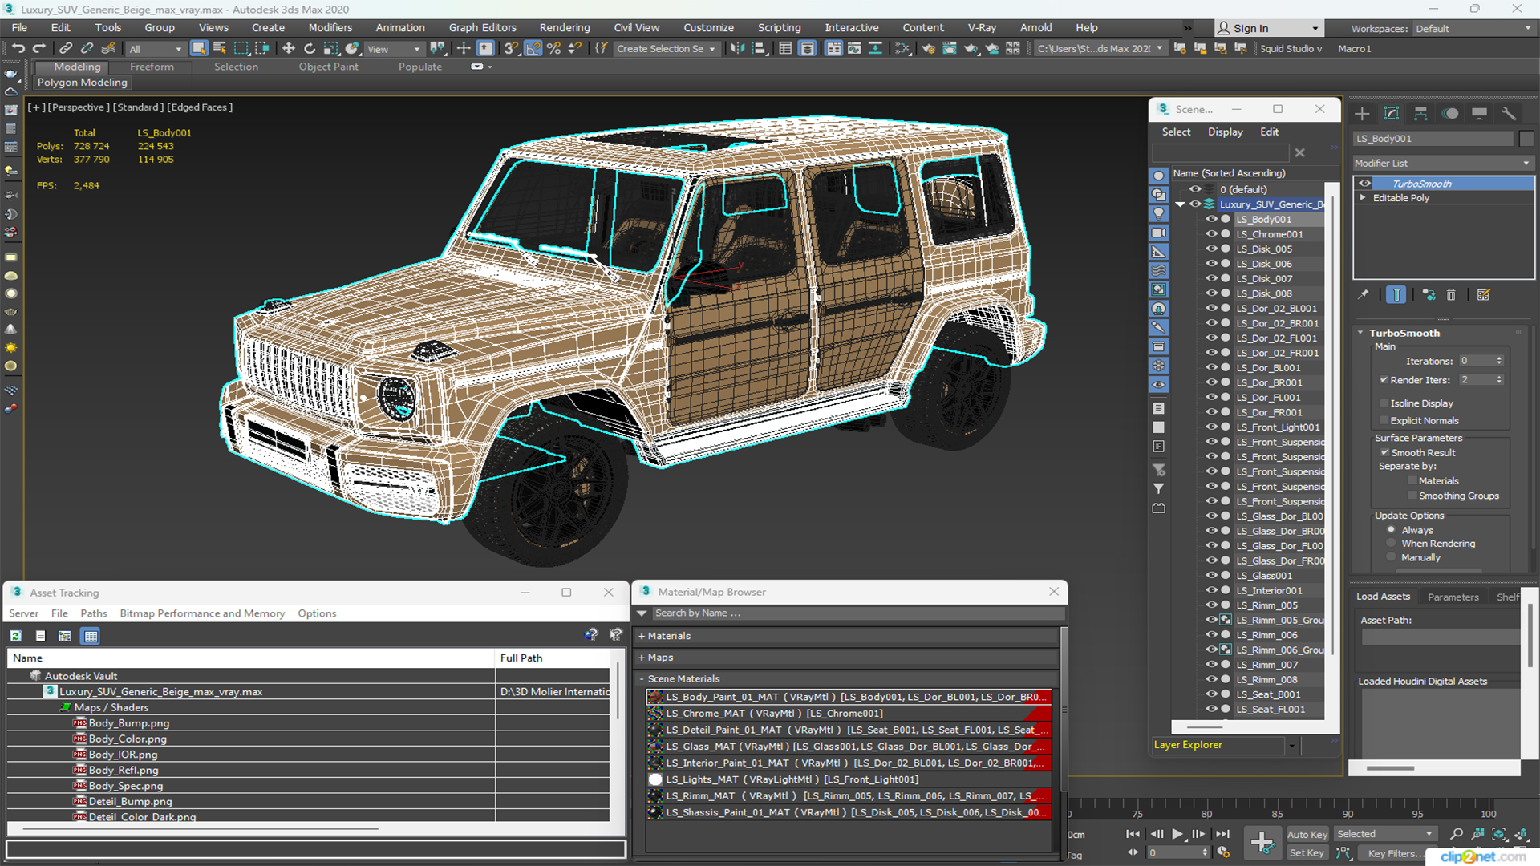Switch Asset Tracking to table view
Viewport: 1540px width, 866px height.
point(91,636)
